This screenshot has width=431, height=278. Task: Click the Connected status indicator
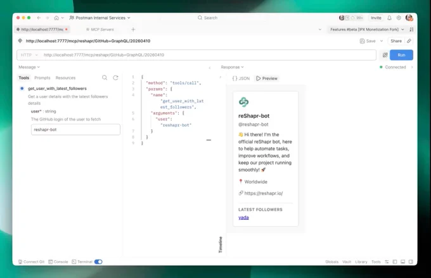pos(392,67)
